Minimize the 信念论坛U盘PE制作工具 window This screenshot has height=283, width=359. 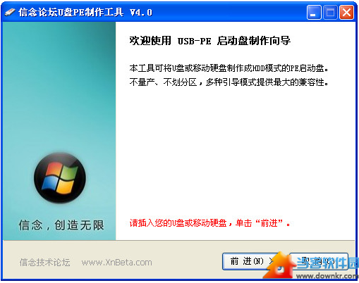314,12
